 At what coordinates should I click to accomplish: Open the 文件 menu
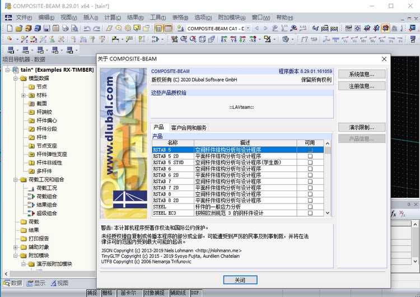click(x=24, y=17)
